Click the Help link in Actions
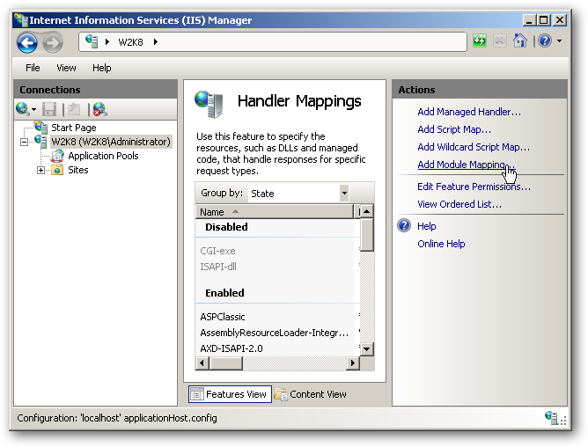Image resolution: width=588 pixels, height=447 pixels. (427, 226)
